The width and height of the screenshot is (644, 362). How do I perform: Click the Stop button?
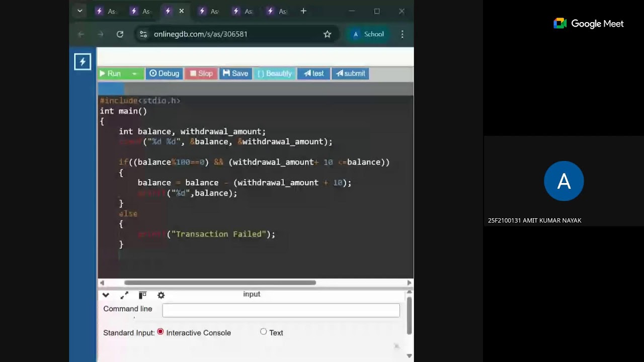201,73
